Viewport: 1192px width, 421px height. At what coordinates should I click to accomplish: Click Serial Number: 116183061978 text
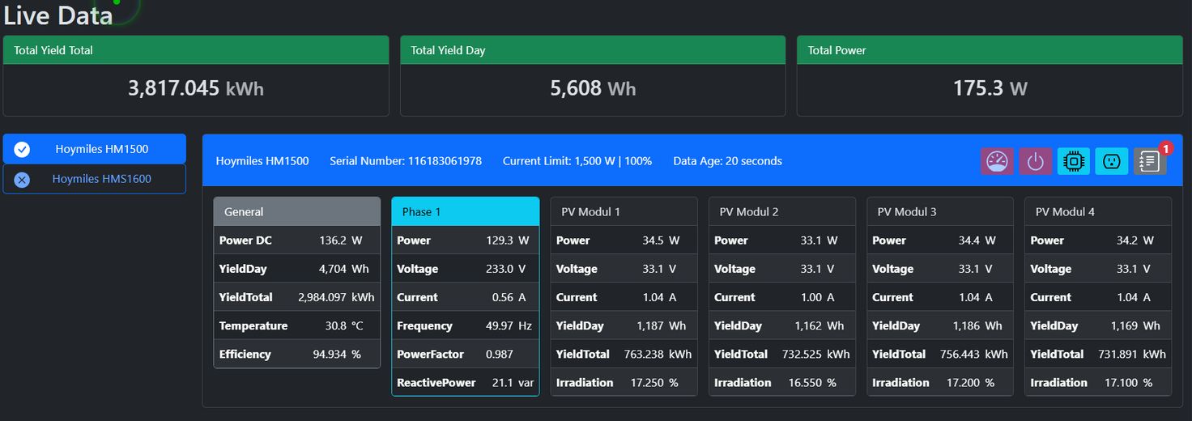pyautogui.click(x=406, y=161)
